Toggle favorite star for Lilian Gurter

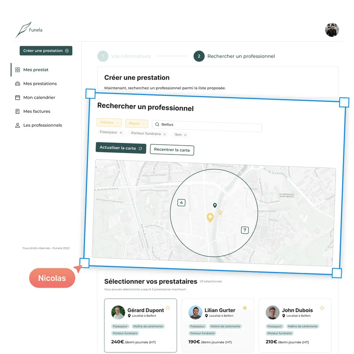coord(245,308)
